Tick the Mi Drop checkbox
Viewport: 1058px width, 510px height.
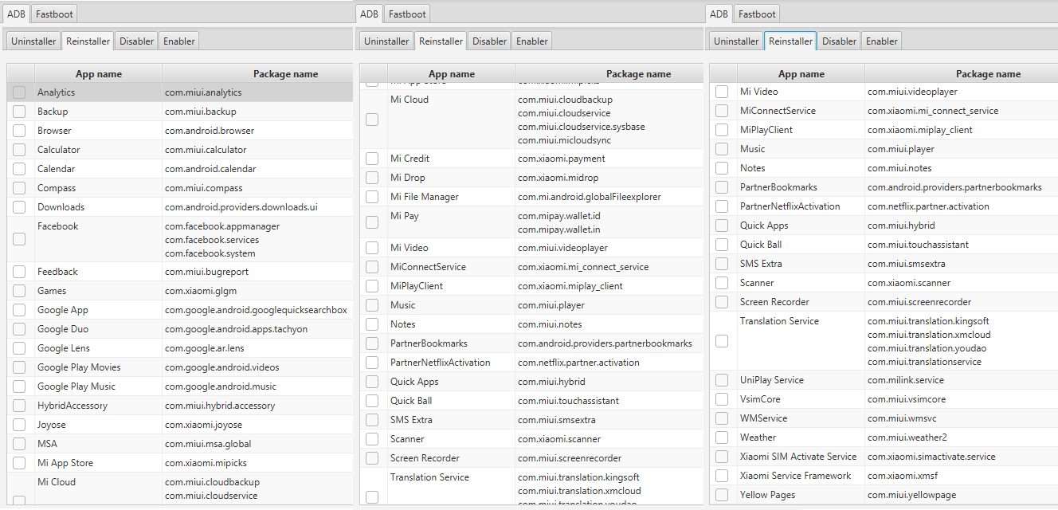[372, 178]
